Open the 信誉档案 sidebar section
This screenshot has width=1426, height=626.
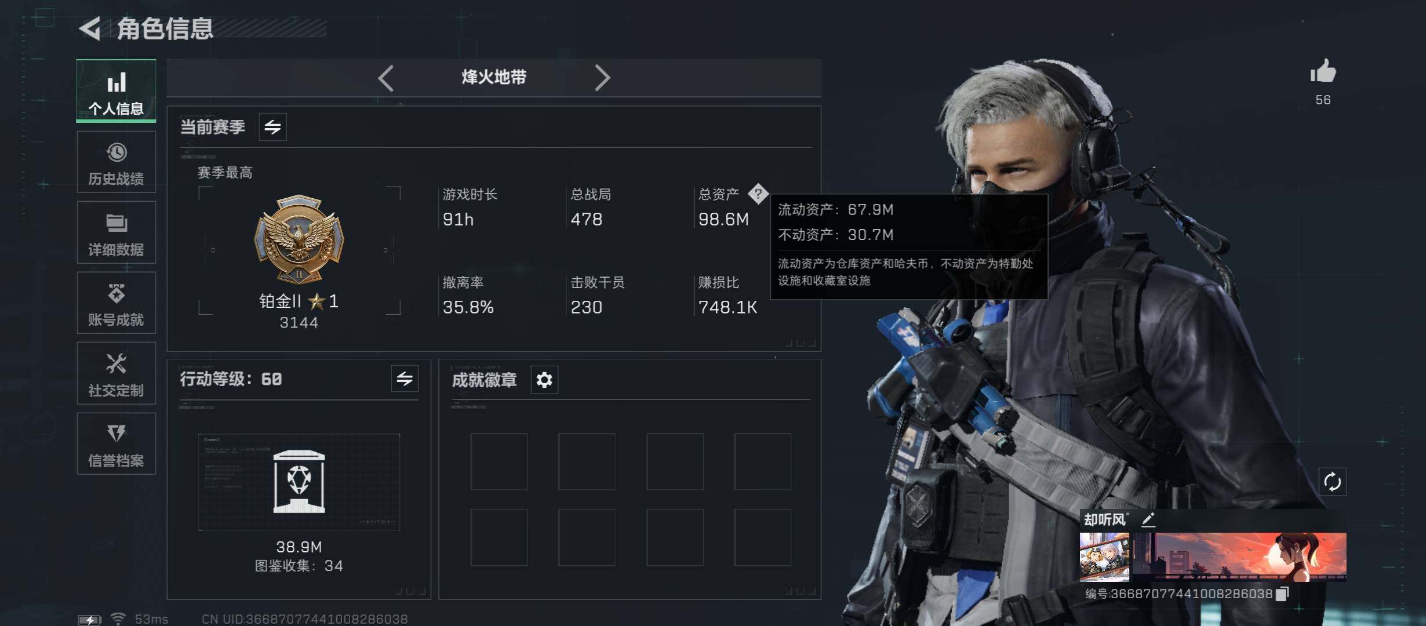point(116,444)
